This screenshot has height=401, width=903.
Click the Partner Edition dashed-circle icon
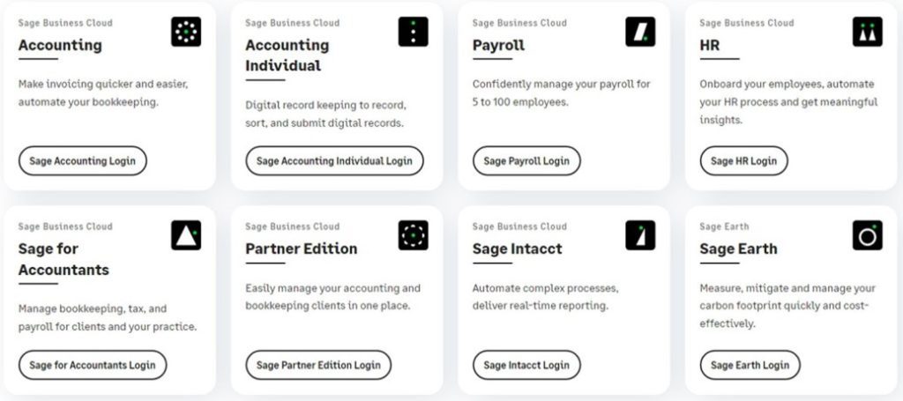[413, 235]
